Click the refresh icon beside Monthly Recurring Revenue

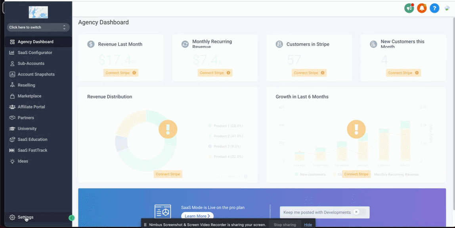(185, 44)
